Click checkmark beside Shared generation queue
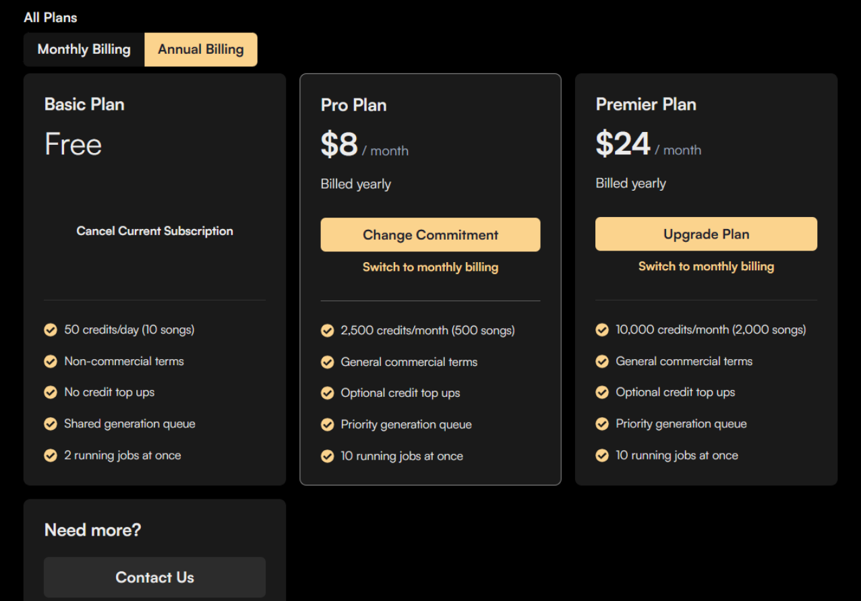This screenshot has width=861, height=601. [x=51, y=424]
